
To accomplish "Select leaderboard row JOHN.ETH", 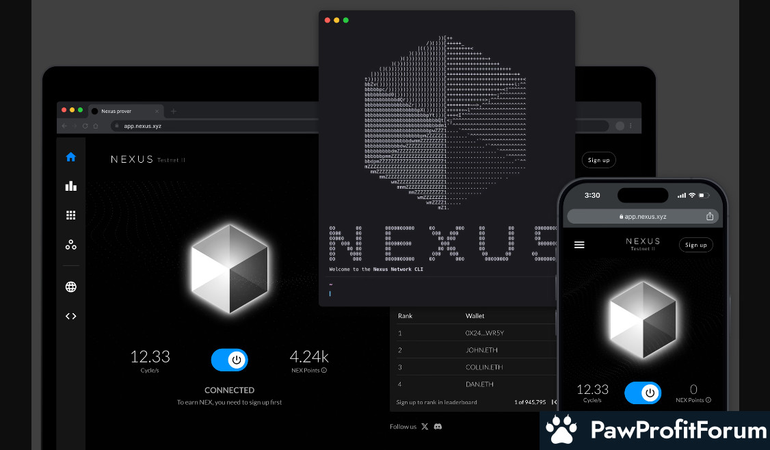I will [477, 349].
